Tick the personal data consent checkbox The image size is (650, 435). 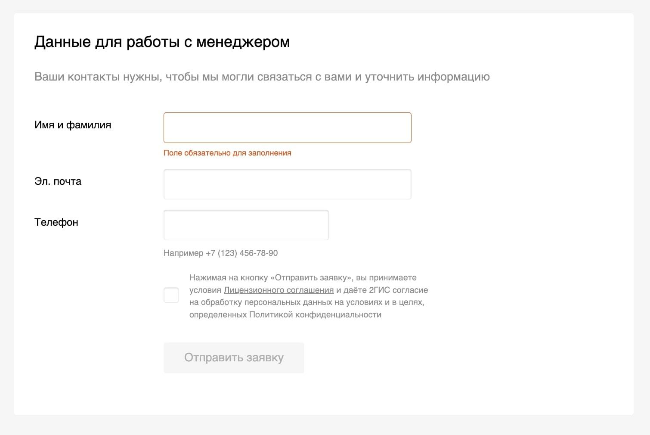pyautogui.click(x=171, y=295)
